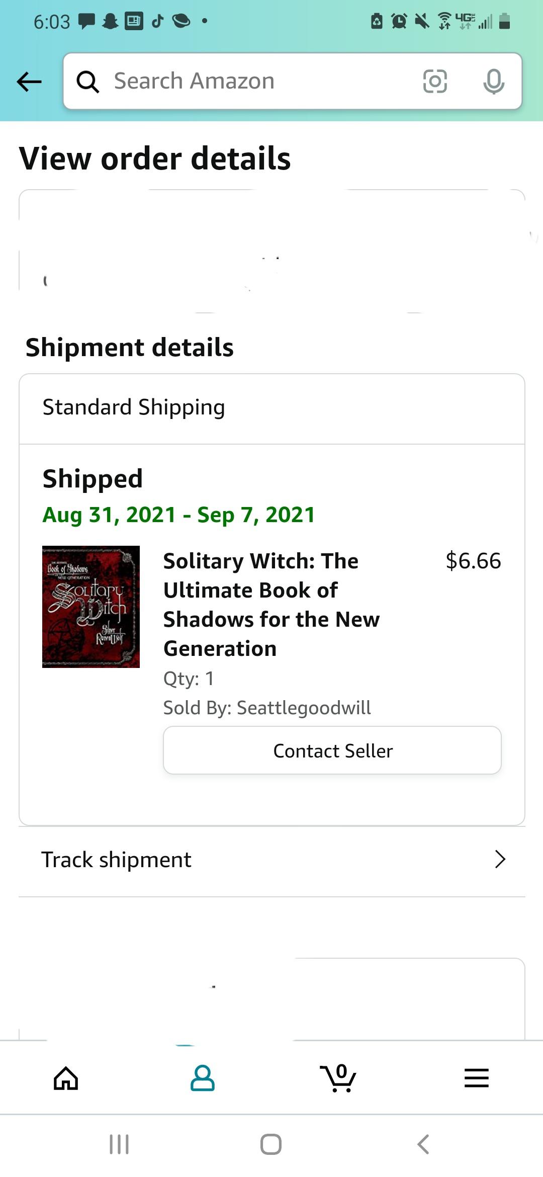Open the account profile tab

pyautogui.click(x=203, y=1078)
